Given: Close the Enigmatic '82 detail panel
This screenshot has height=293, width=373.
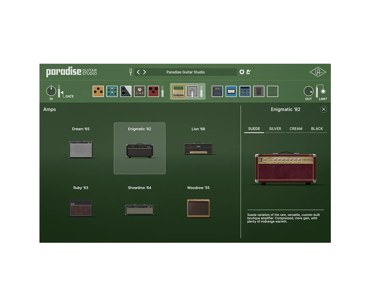Looking at the screenshot, I should pyautogui.click(x=324, y=109).
